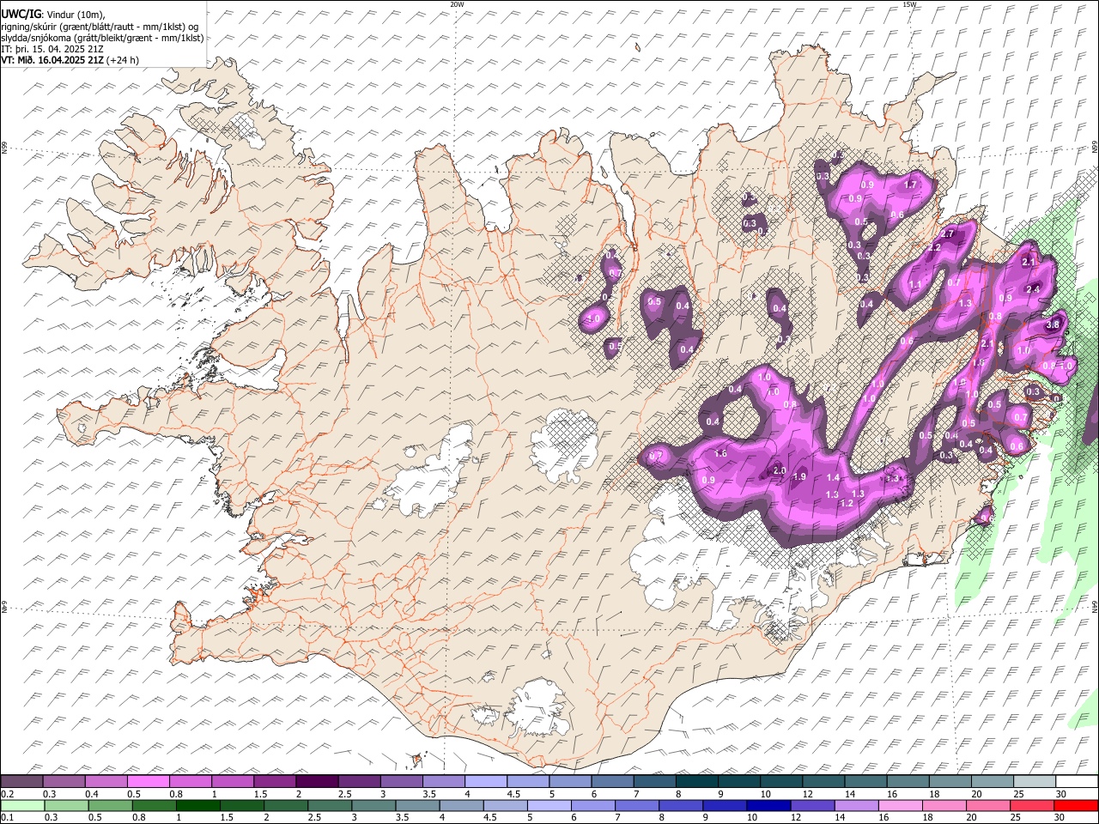Click the '20W' longitude label

coord(457,4)
